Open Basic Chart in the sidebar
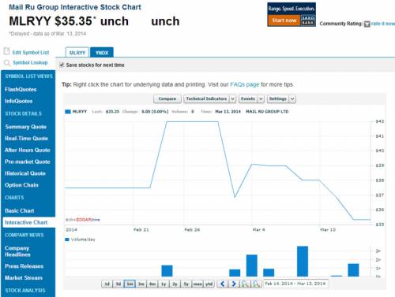The image size is (395, 297). pyautogui.click(x=20, y=210)
